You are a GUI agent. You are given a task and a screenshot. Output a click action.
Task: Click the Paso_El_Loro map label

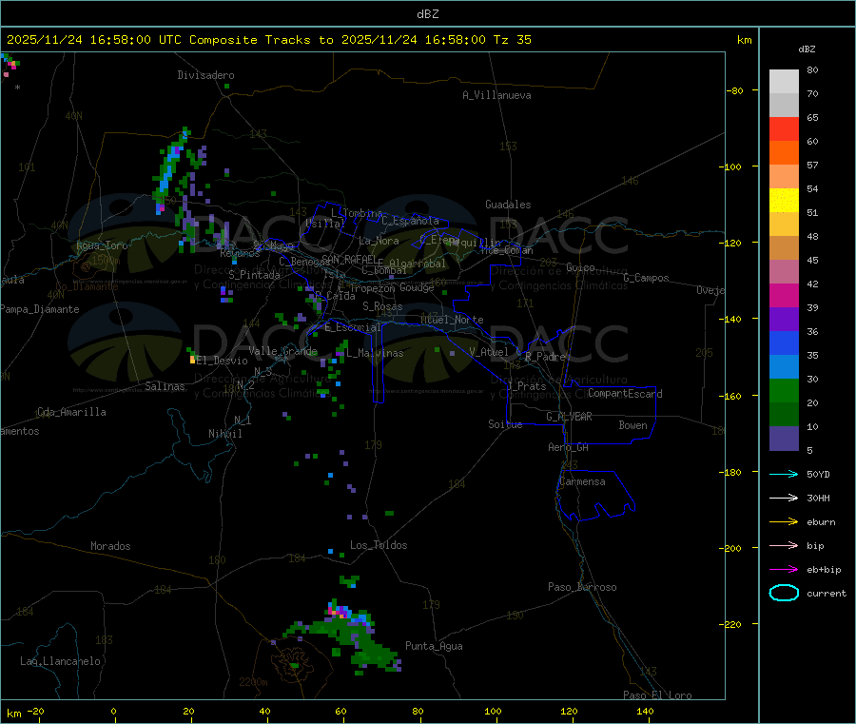pos(657,695)
